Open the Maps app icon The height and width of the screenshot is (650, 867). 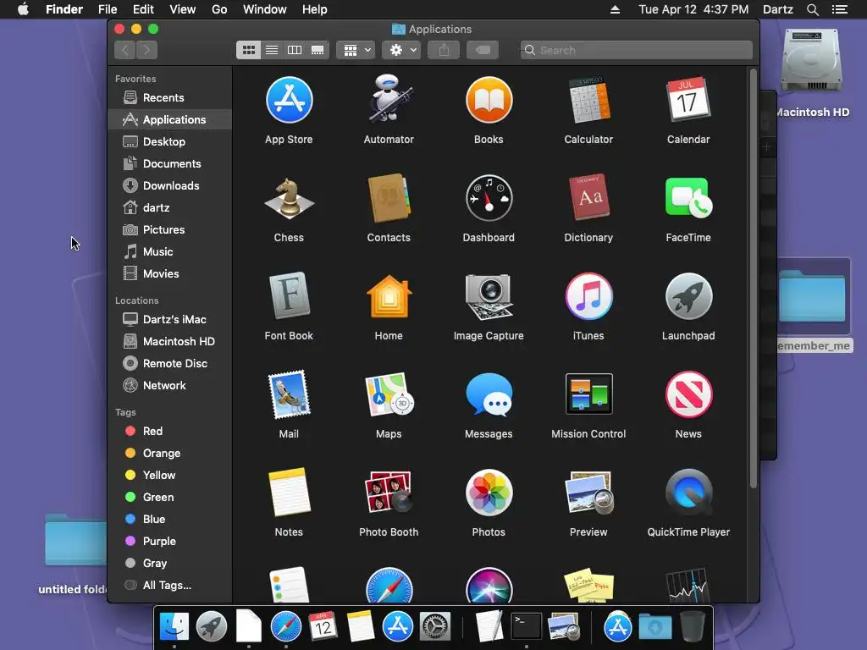pyautogui.click(x=389, y=394)
